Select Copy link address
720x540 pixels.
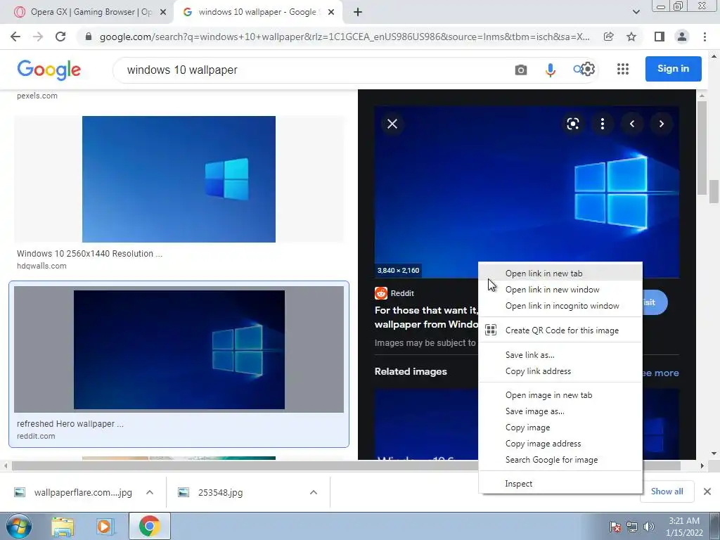coord(560,371)
